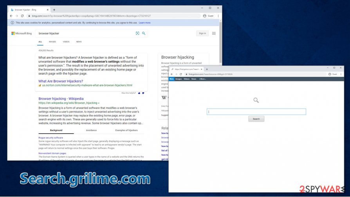Open the More dropdown in gotrovi toolbar
This screenshot has height=197, width=350.
[203, 79]
